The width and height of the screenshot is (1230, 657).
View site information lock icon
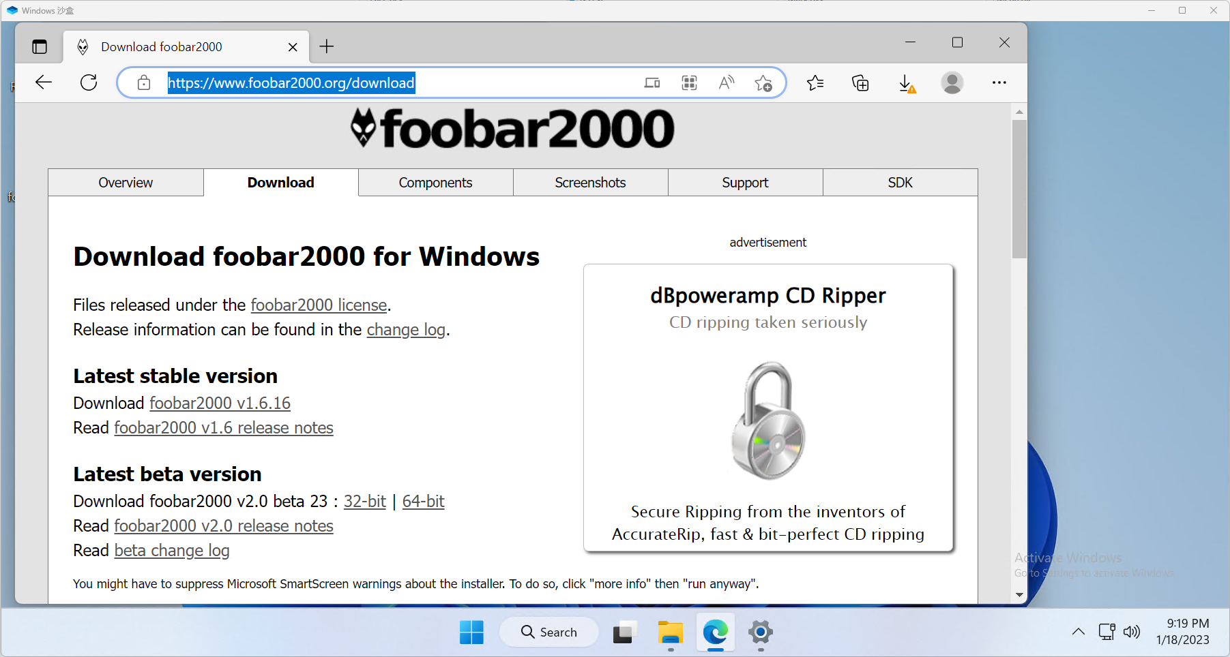[x=144, y=82]
